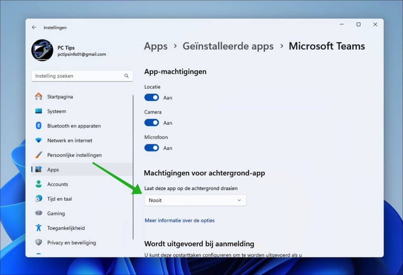Click Geïnstalleerde apps breadcrumb
Screen dimensions: 403x275
coord(228,46)
